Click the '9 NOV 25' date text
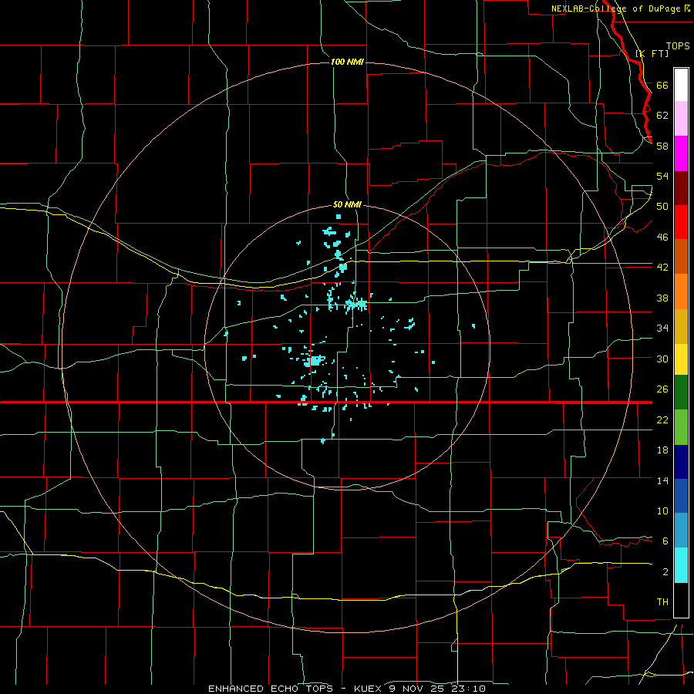Viewport: 694px width, 694px height. point(418,689)
